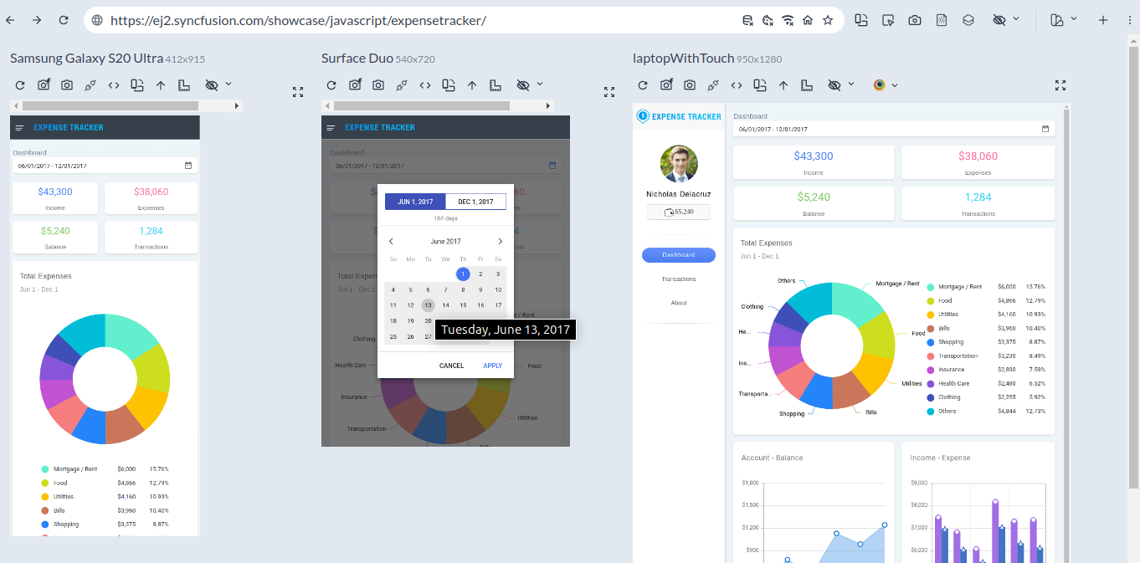Expand the layout dropdown arrow in the top toolbar
The width and height of the screenshot is (1140, 563).
pos(1074,19)
